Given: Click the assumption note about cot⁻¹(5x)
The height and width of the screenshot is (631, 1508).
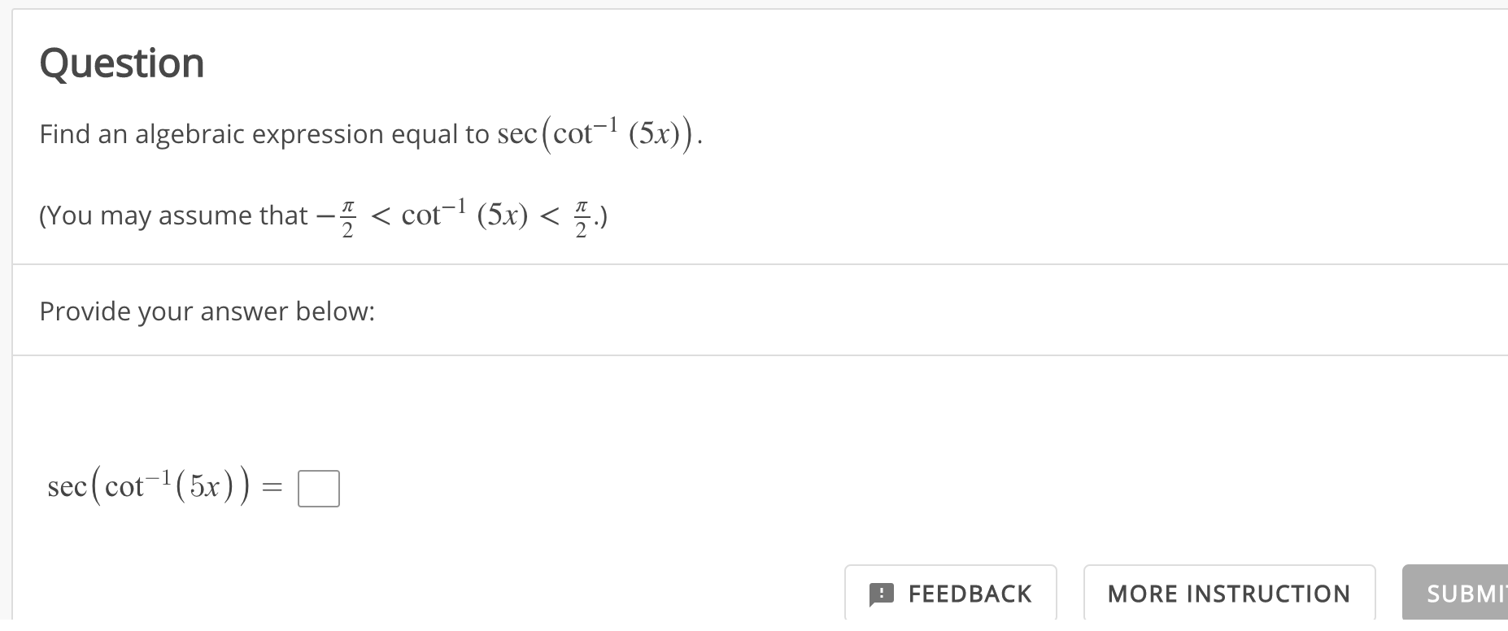Looking at the screenshot, I should tap(324, 215).
